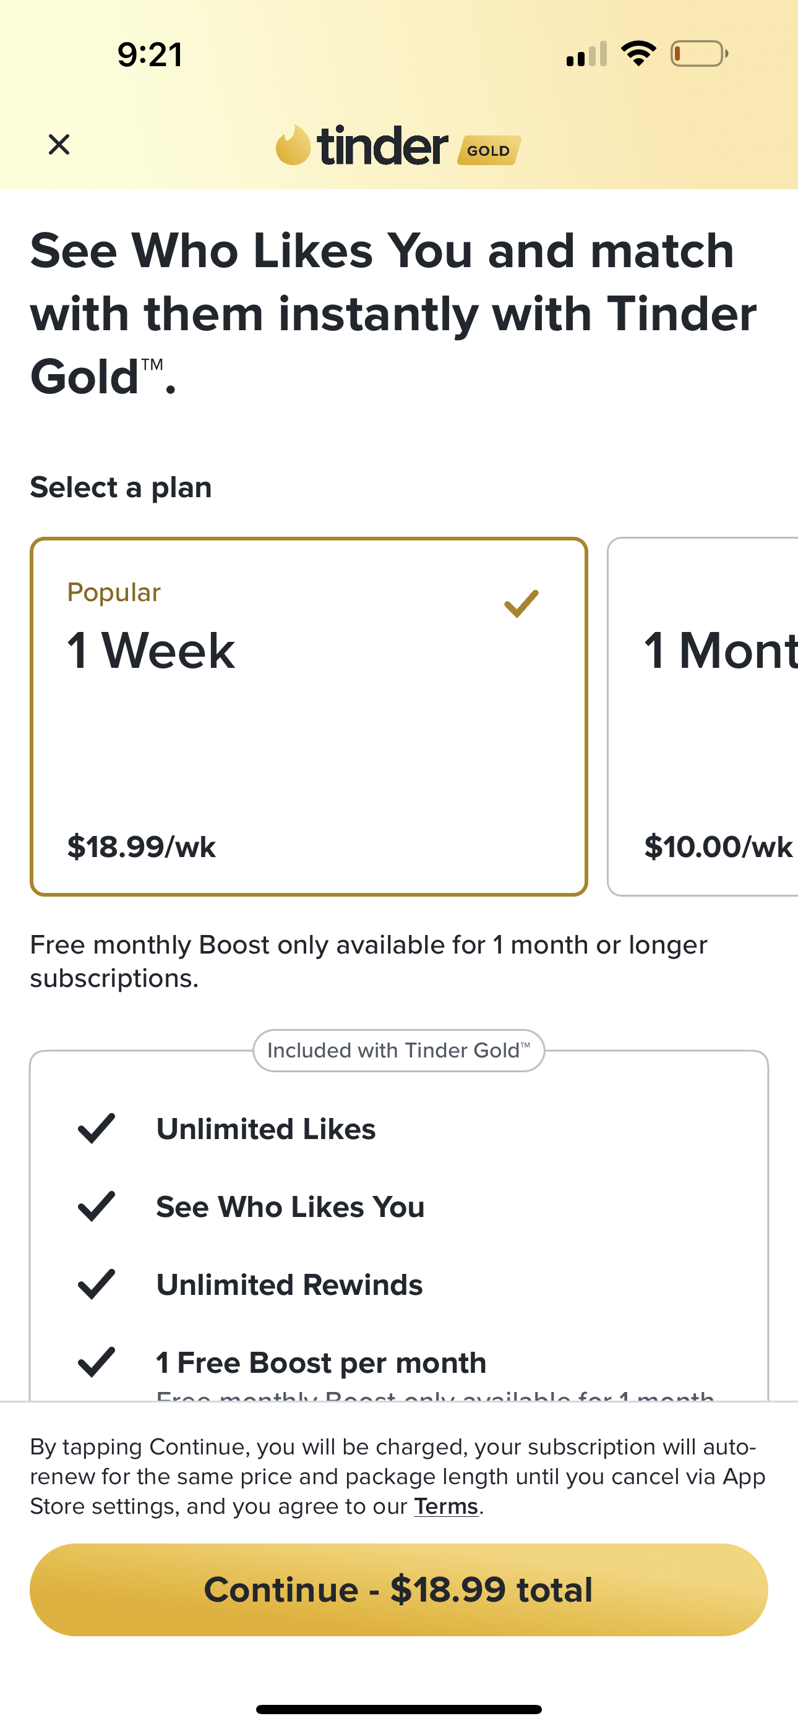
Task: Tap the checkmark beside 1 Free Boost
Action: (97, 1362)
